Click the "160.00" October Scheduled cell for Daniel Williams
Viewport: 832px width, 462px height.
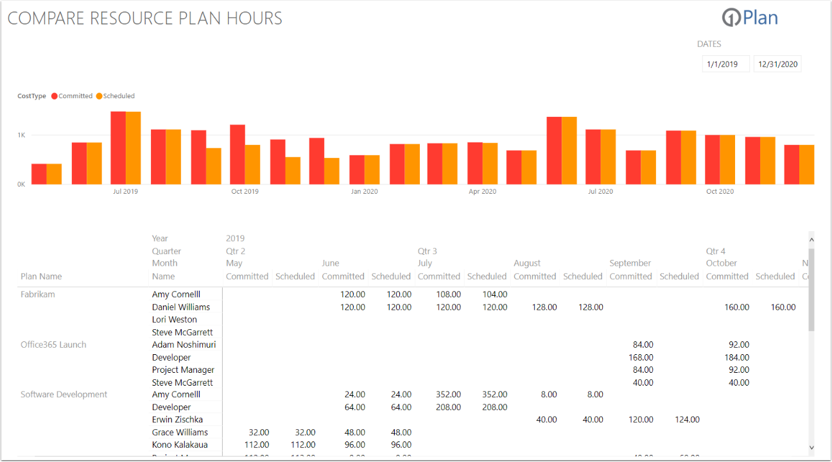[x=783, y=307]
